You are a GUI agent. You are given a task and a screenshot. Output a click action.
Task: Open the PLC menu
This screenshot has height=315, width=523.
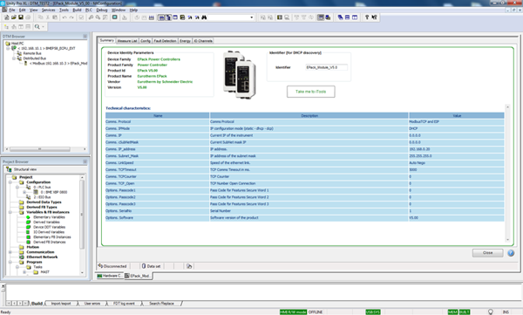(89, 10)
